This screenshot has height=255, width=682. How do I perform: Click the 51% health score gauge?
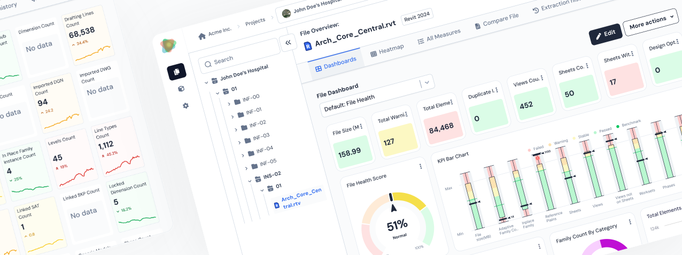coord(397,225)
